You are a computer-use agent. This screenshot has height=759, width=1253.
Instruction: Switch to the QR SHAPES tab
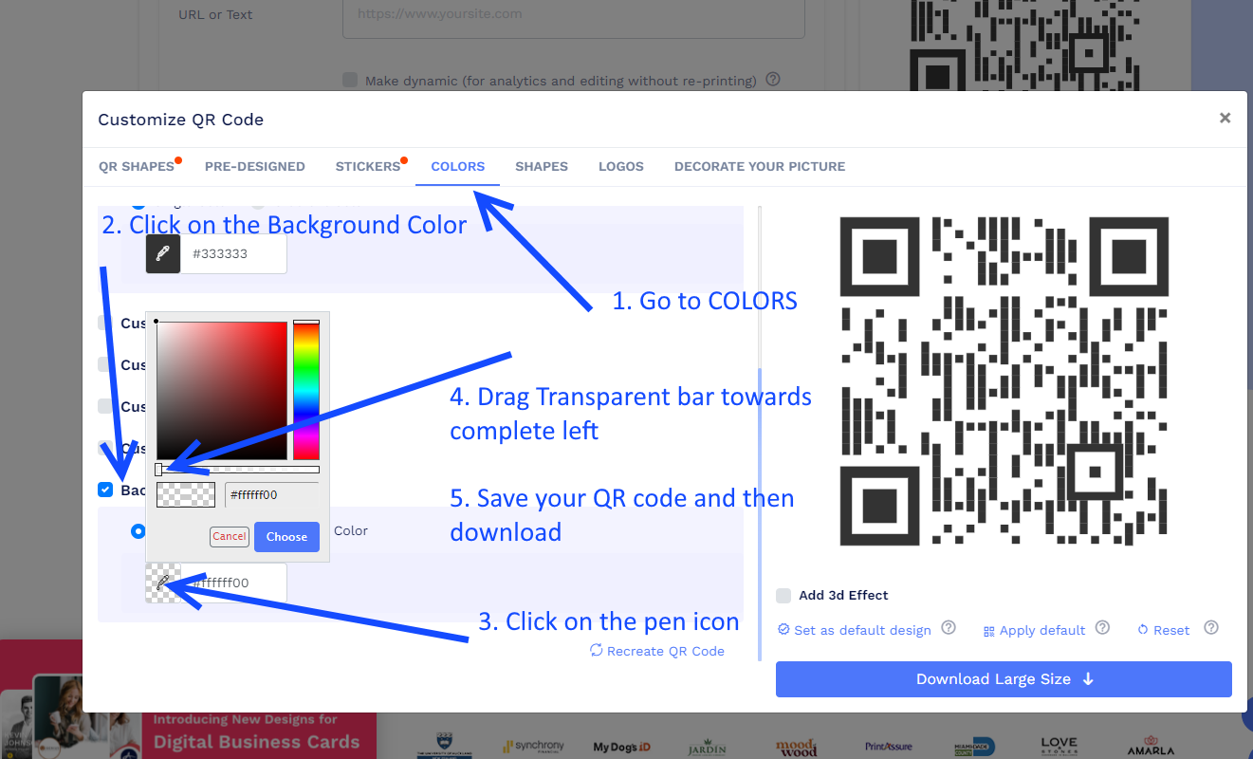tap(136, 166)
